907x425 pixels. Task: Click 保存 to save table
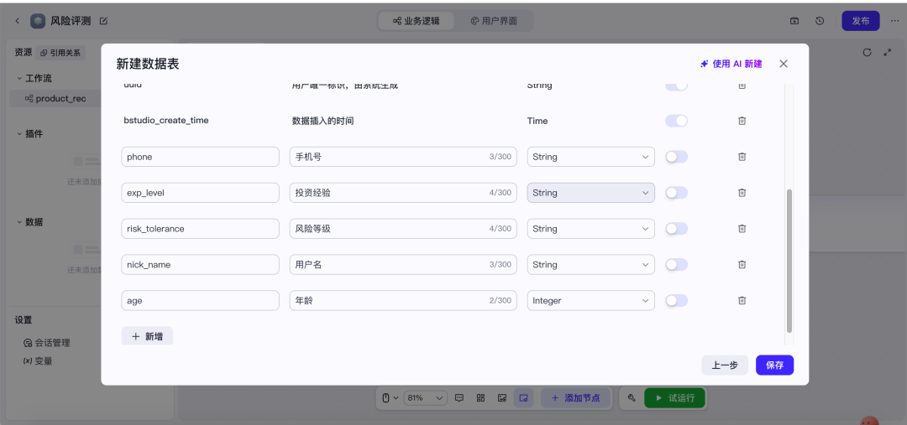(774, 365)
